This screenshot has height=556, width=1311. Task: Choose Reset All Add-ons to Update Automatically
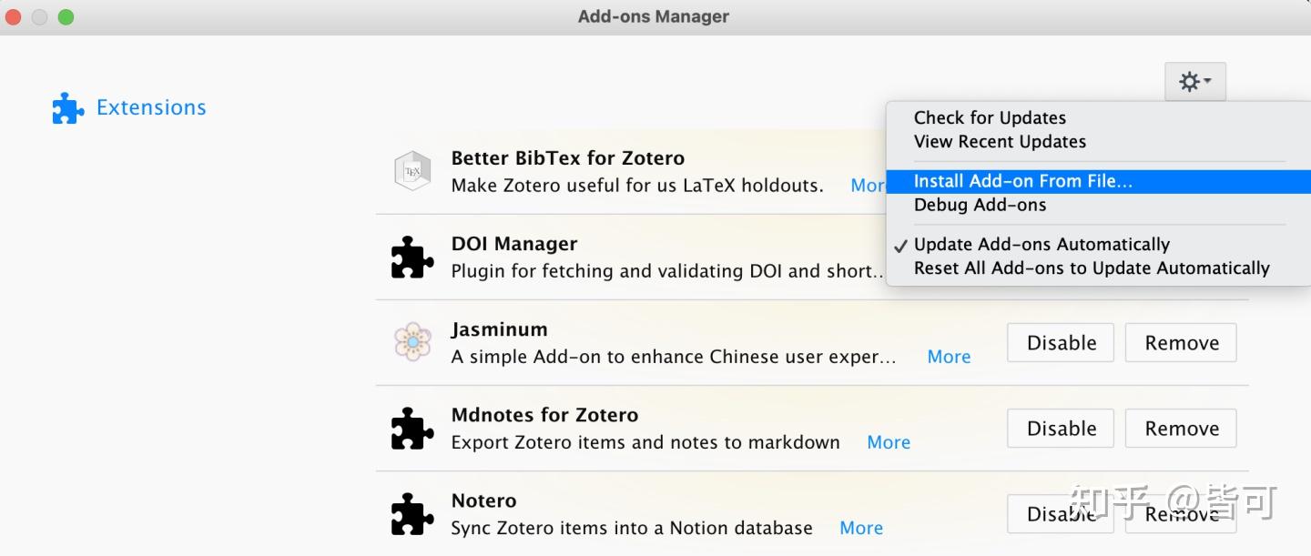click(1092, 268)
